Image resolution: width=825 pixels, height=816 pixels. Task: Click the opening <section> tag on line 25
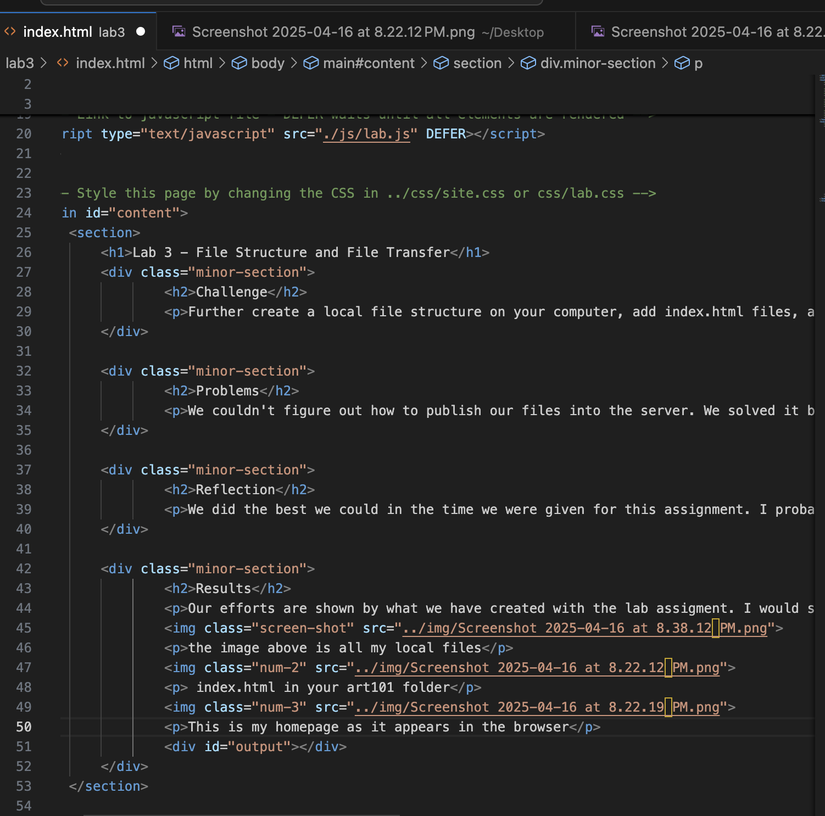click(104, 233)
